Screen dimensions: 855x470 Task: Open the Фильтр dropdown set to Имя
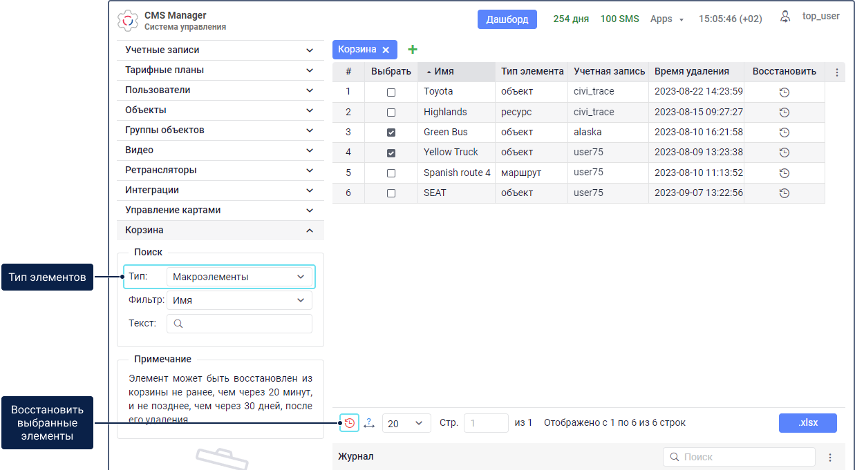coord(239,300)
